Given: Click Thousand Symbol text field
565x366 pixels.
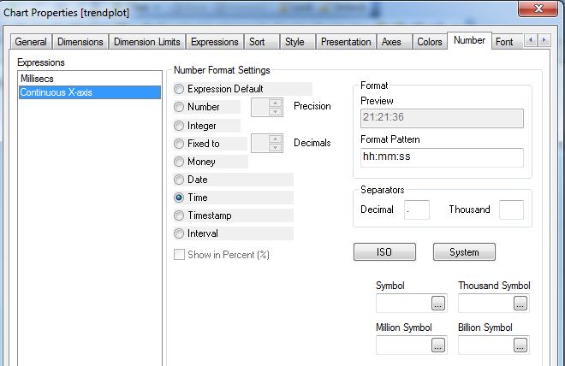Looking at the screenshot, I should [x=485, y=304].
